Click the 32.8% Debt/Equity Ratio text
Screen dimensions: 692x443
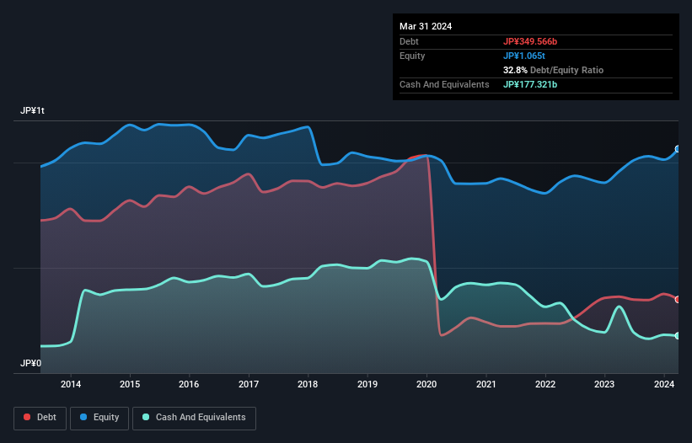tap(553, 70)
